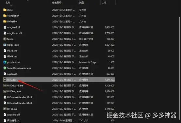Image resolution: width=181 pixels, height=123 pixels.
Task: Click the 2020/12/16 modified date cell
Action: 63,120
